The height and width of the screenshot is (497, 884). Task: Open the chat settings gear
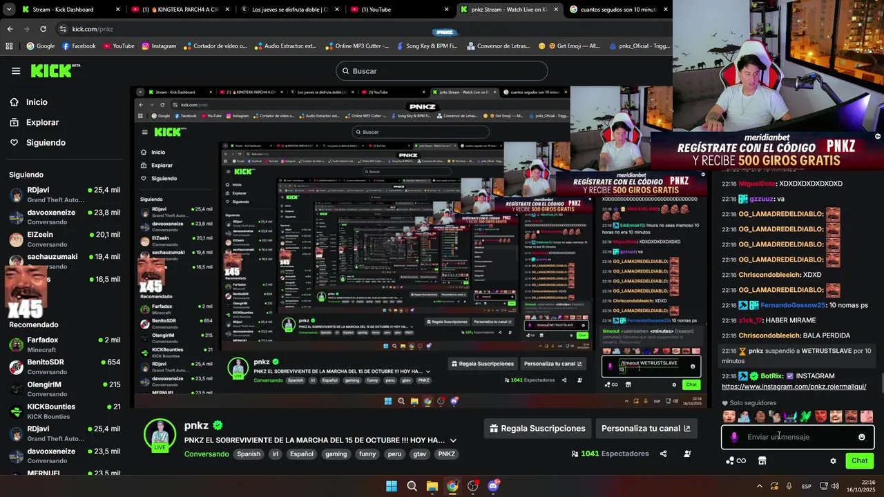pyautogui.click(x=833, y=461)
